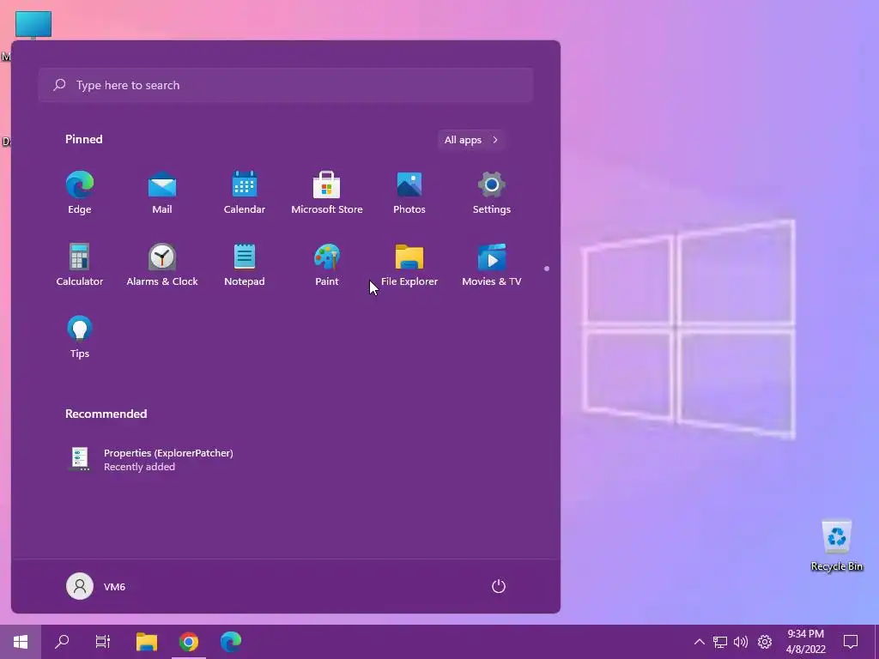Open the VM6 user account menu
879x659 pixels.
point(96,586)
